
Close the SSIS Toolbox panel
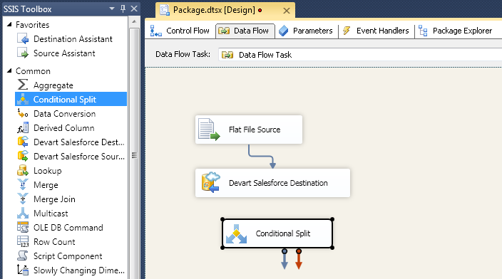[x=134, y=9]
